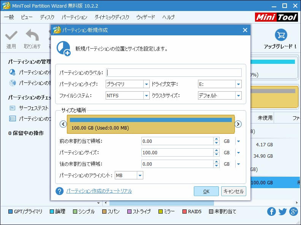
Task: Open the ファイルシステム dropdown showing NTFS
Action: click(146, 96)
